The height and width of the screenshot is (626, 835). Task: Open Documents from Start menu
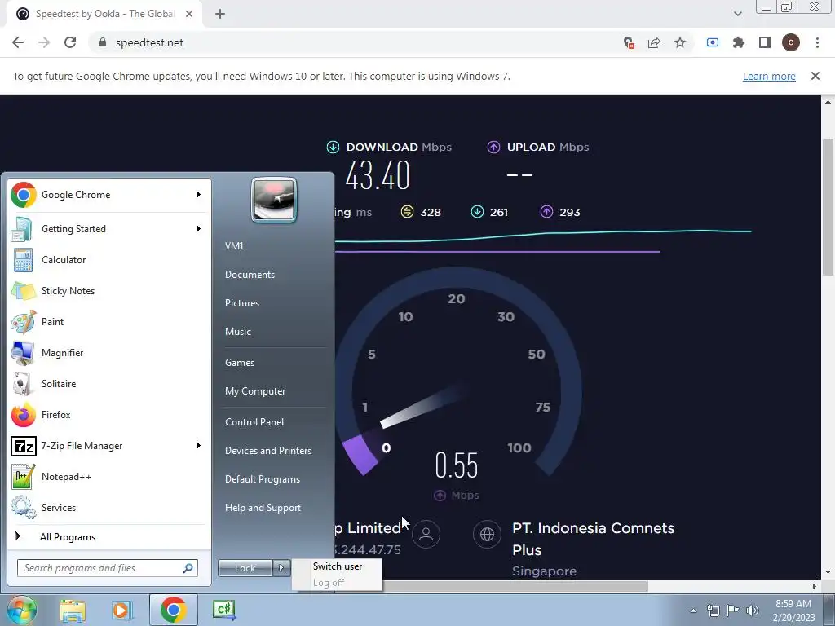point(250,275)
